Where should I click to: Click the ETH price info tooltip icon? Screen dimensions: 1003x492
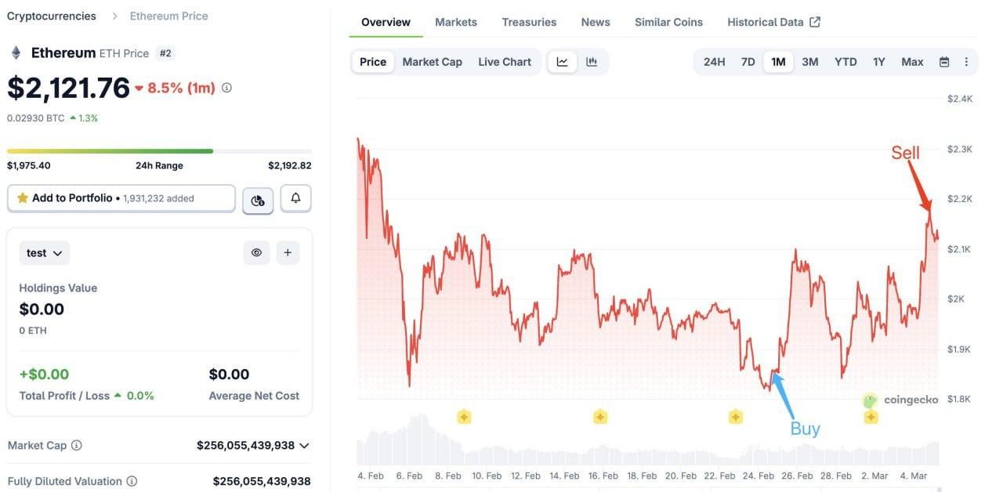tap(226, 88)
